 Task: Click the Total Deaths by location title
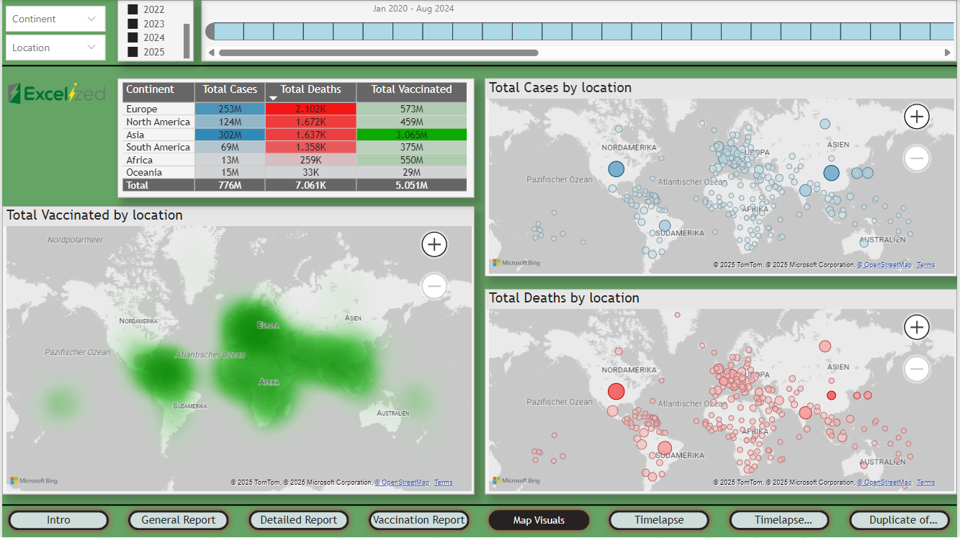click(564, 298)
